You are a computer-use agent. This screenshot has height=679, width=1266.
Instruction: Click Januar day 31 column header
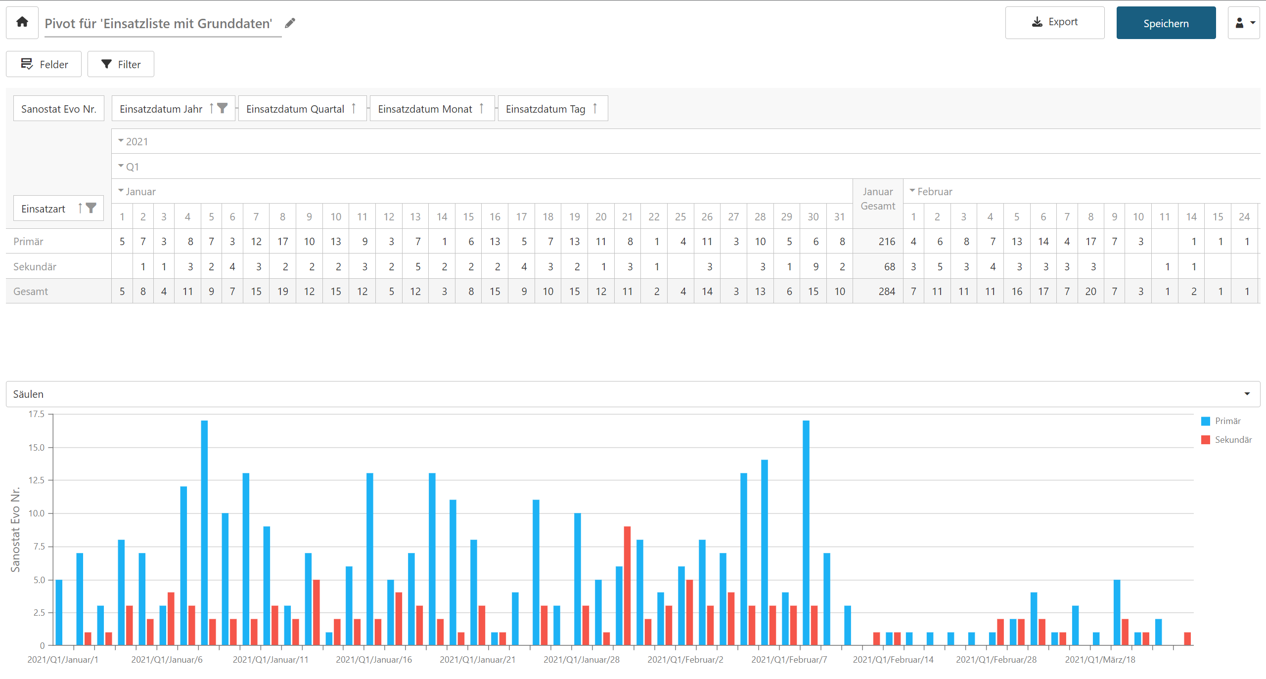pos(839,216)
